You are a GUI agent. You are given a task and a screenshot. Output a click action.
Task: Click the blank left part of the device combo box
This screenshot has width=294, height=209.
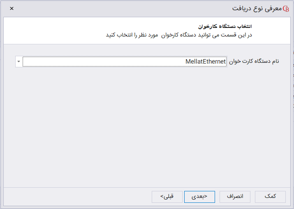[x=62, y=62]
